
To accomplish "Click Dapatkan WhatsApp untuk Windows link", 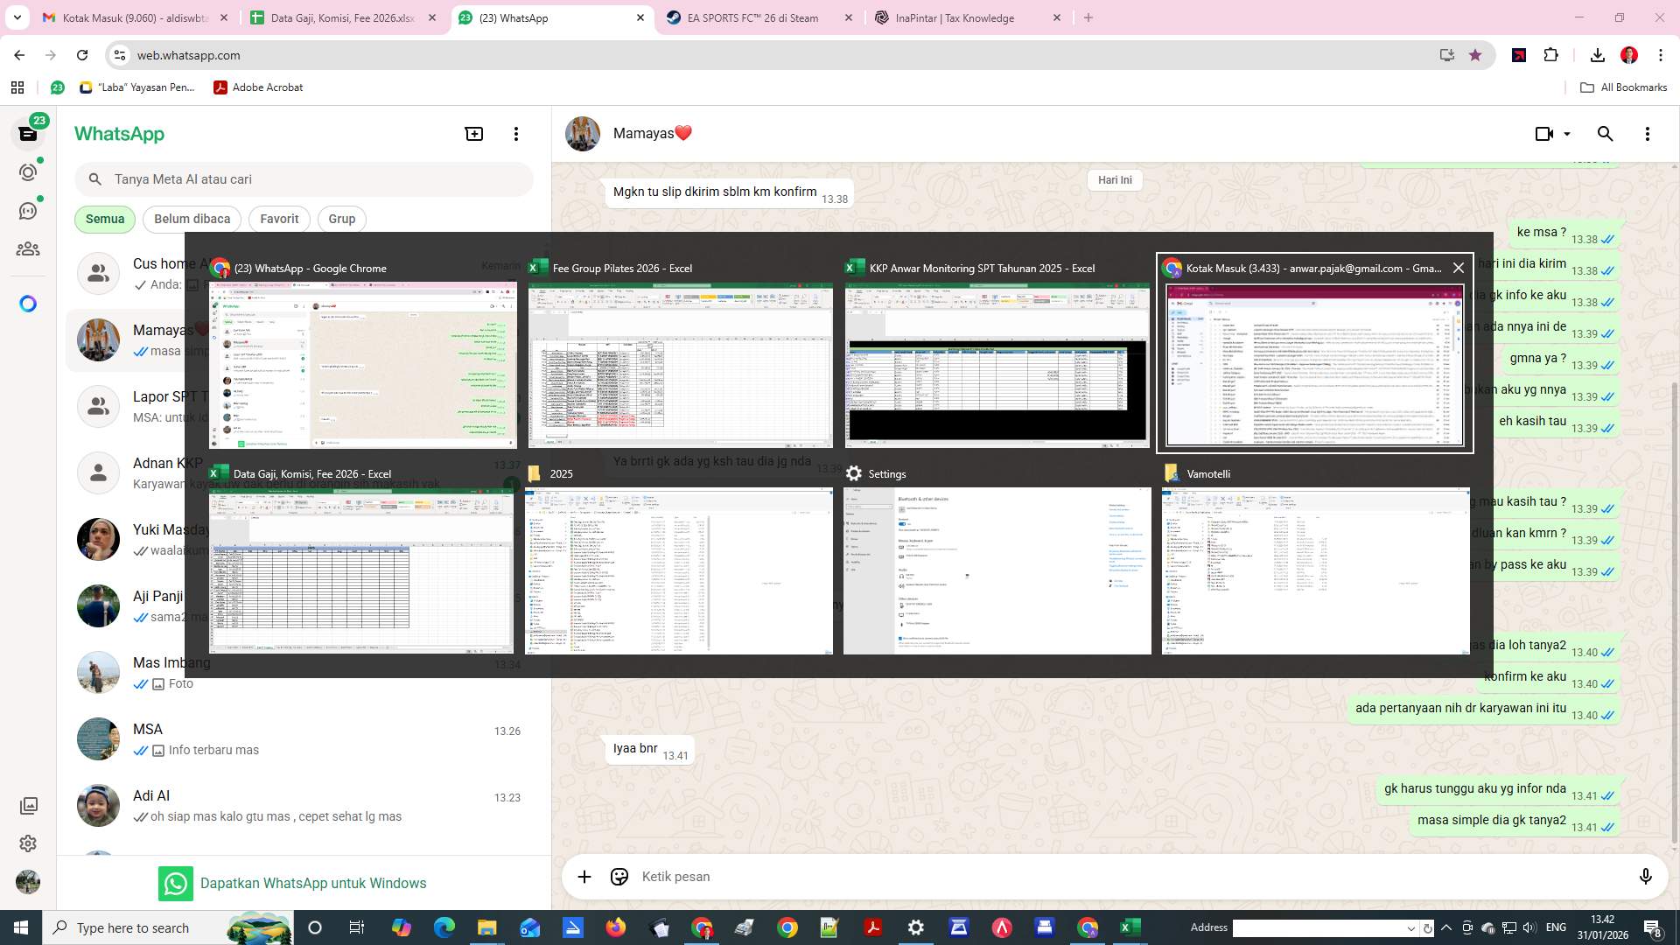I will point(314,883).
